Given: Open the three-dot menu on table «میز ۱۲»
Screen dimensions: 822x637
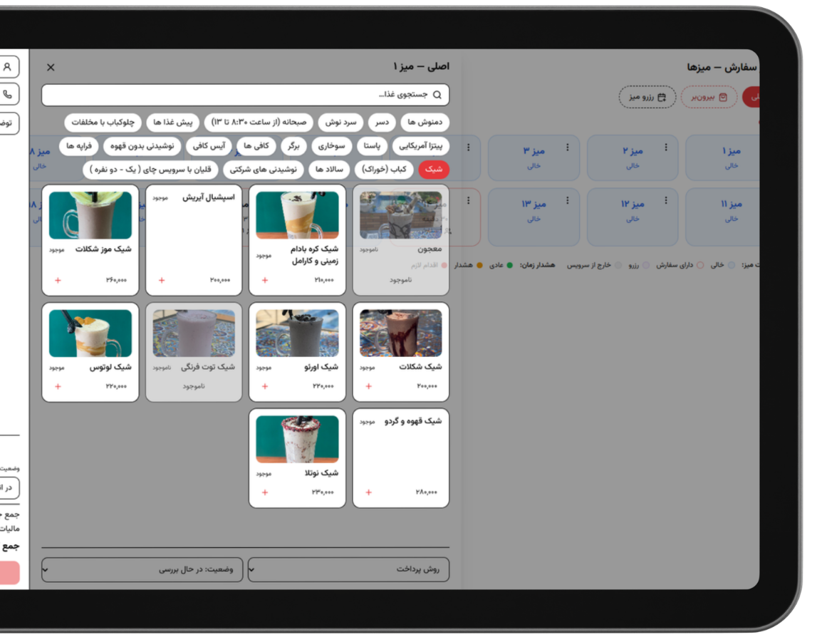Looking at the screenshot, I should click(x=666, y=201).
